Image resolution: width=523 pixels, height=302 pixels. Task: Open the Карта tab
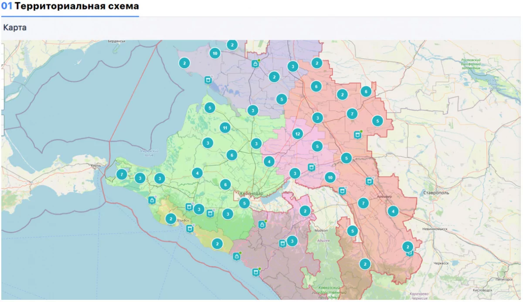[x=15, y=27]
